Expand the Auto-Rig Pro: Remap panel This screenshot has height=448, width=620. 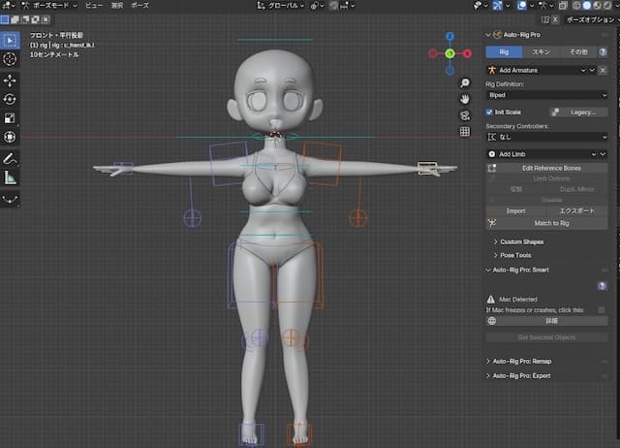coord(523,361)
